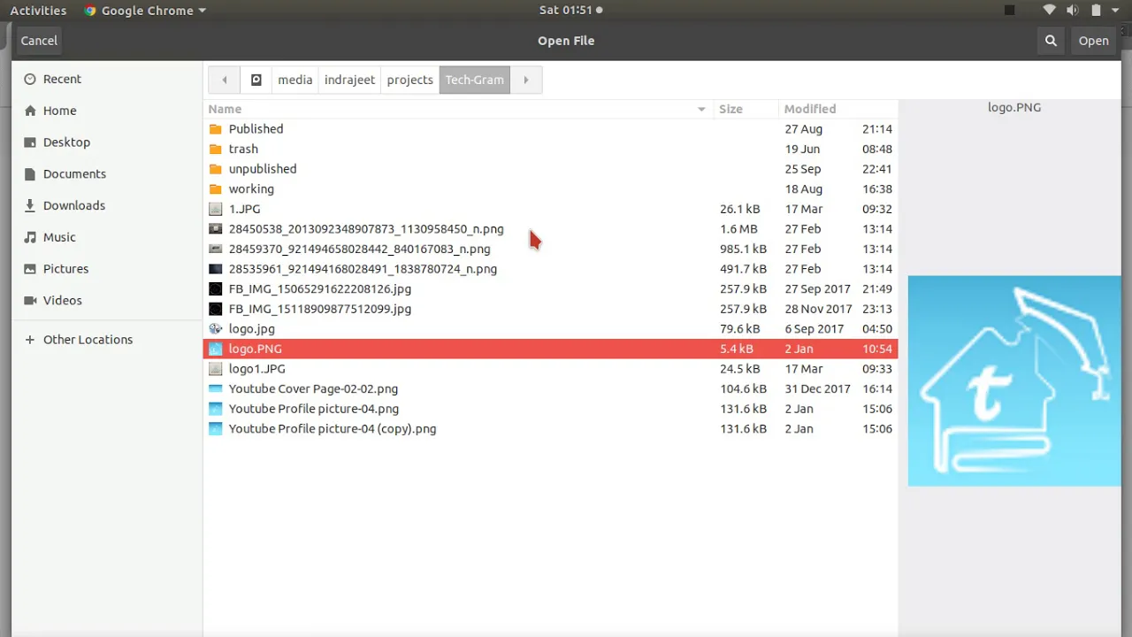The height and width of the screenshot is (637, 1132).
Task: Navigate to projects in path bar
Action: tap(410, 80)
